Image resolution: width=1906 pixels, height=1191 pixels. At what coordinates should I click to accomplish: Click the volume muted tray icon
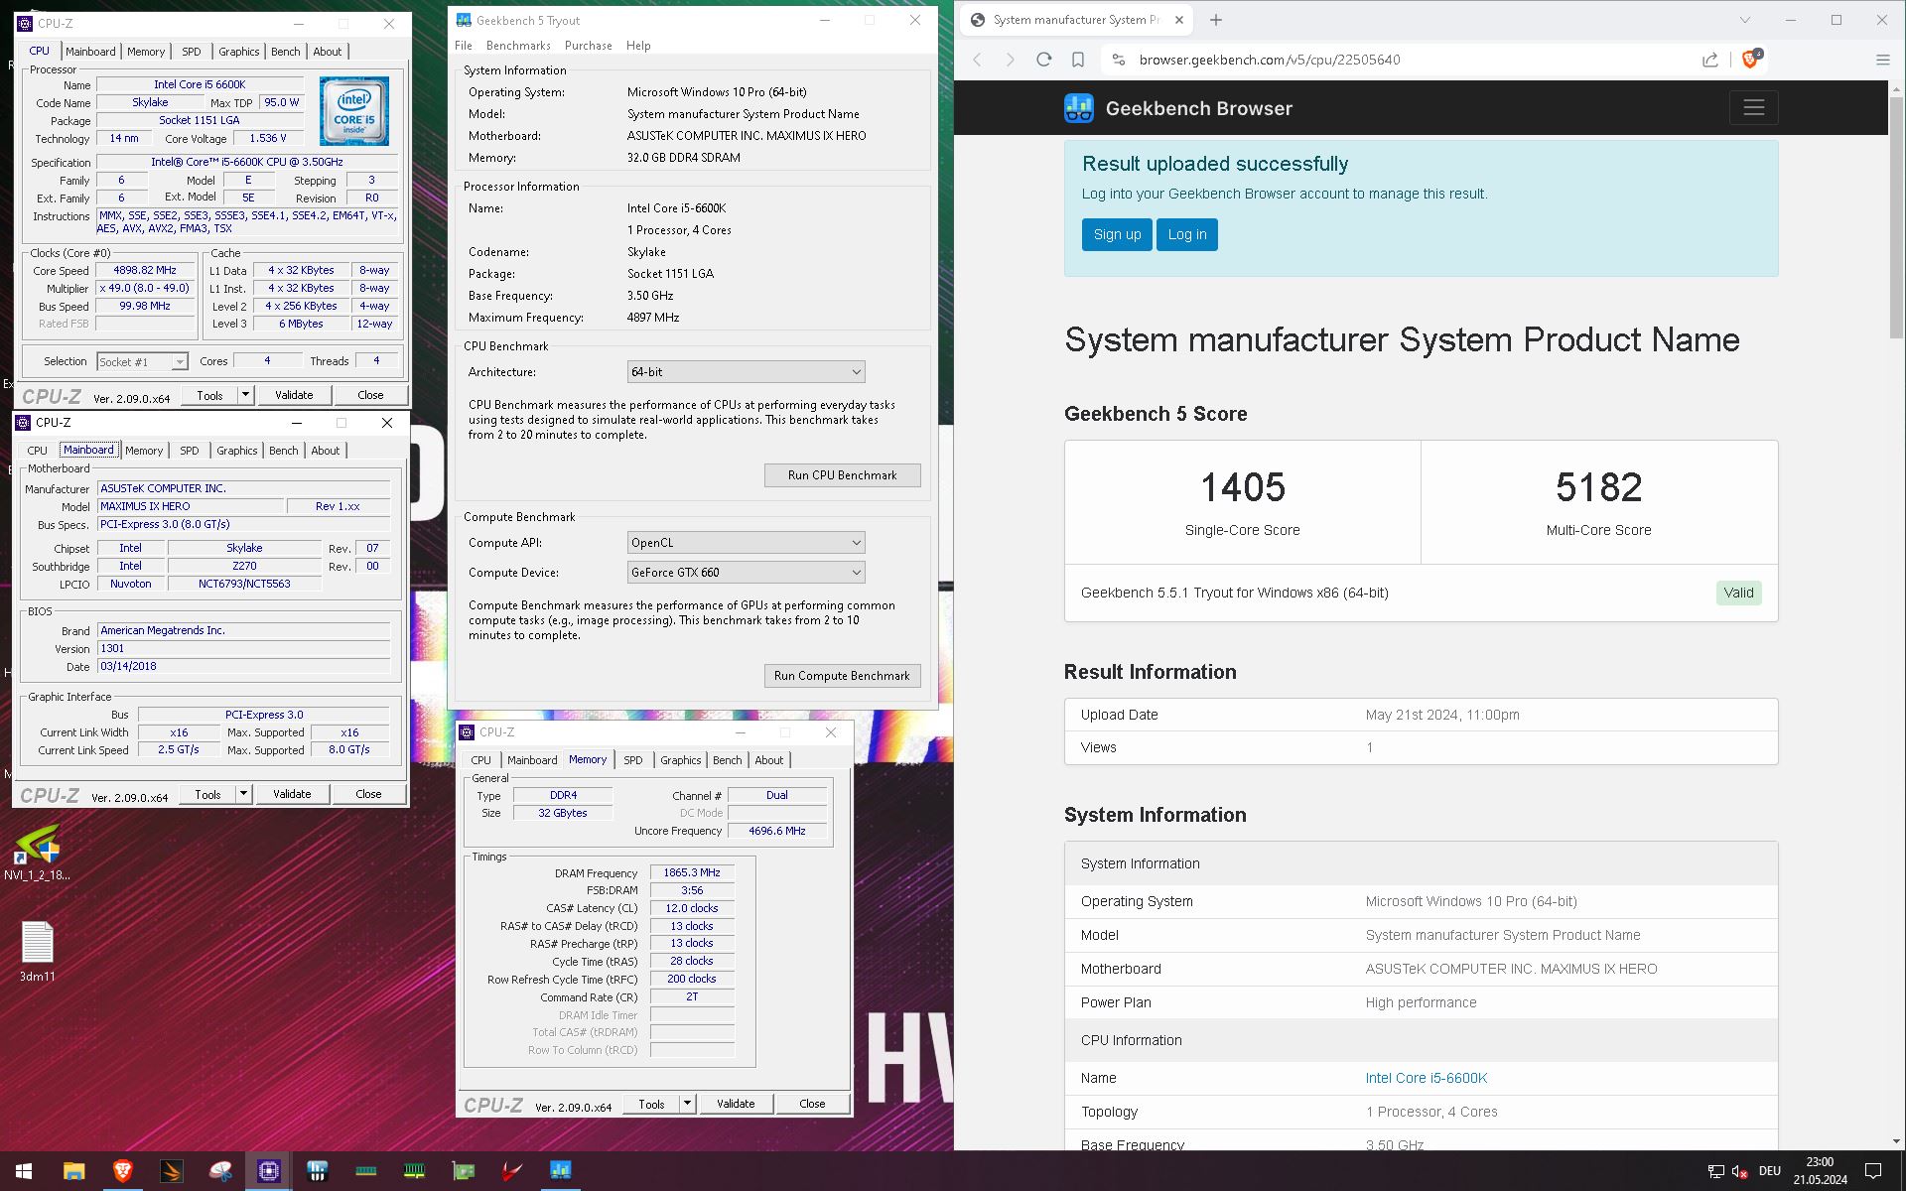click(x=1740, y=1171)
